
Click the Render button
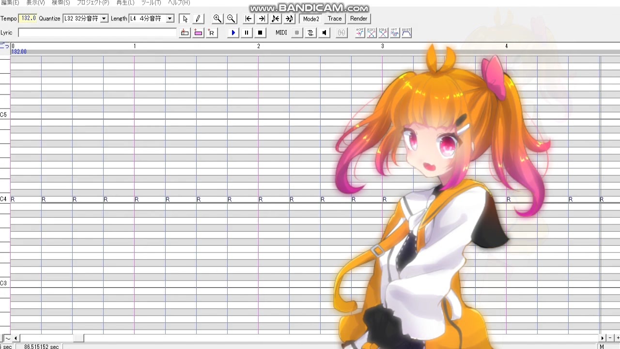click(358, 19)
